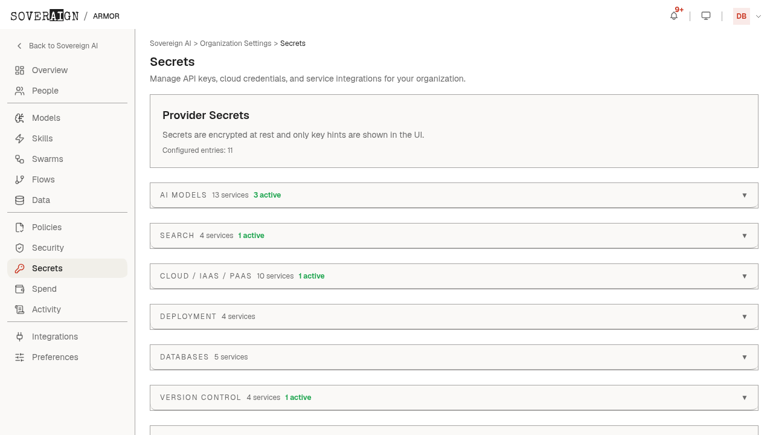773x435 pixels.
Task: Expand the Search section arrow
Action: click(x=745, y=236)
